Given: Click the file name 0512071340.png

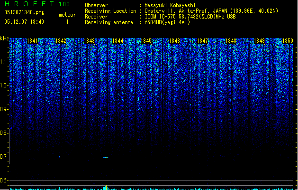Looking at the screenshot, I should click(x=24, y=12).
